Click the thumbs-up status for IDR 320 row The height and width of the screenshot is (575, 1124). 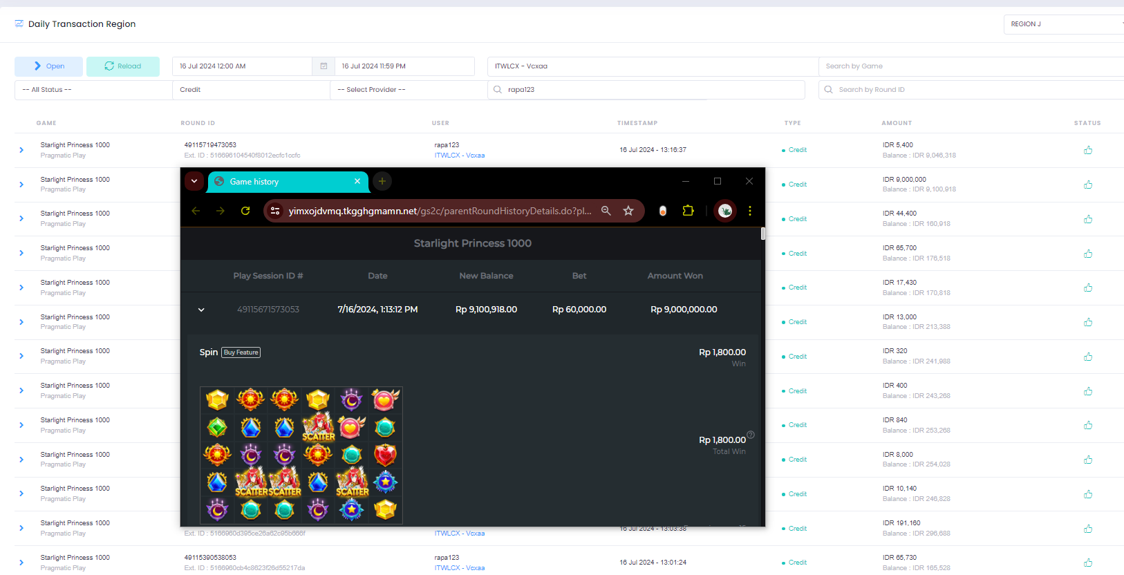coord(1088,357)
